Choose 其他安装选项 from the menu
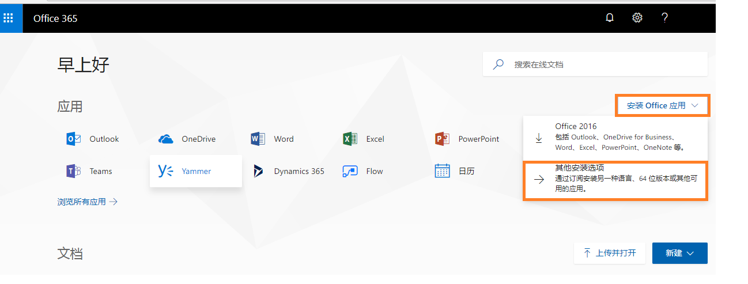Screen dimensions: 748x284 point(615,180)
